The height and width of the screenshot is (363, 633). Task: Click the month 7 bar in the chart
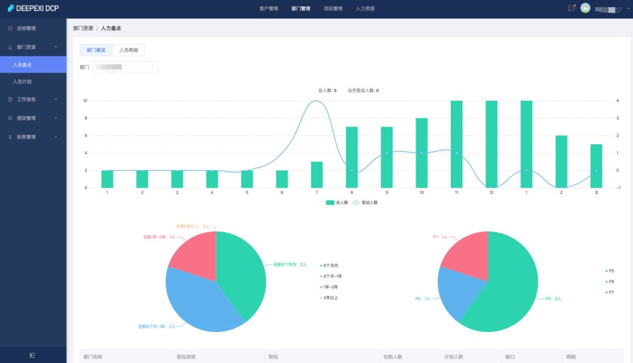click(317, 175)
